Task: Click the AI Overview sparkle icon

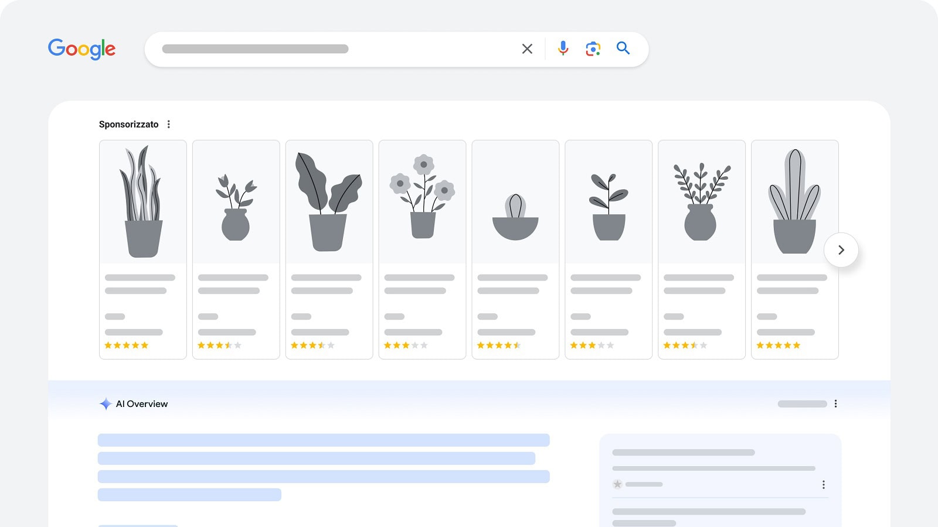Action: click(106, 404)
